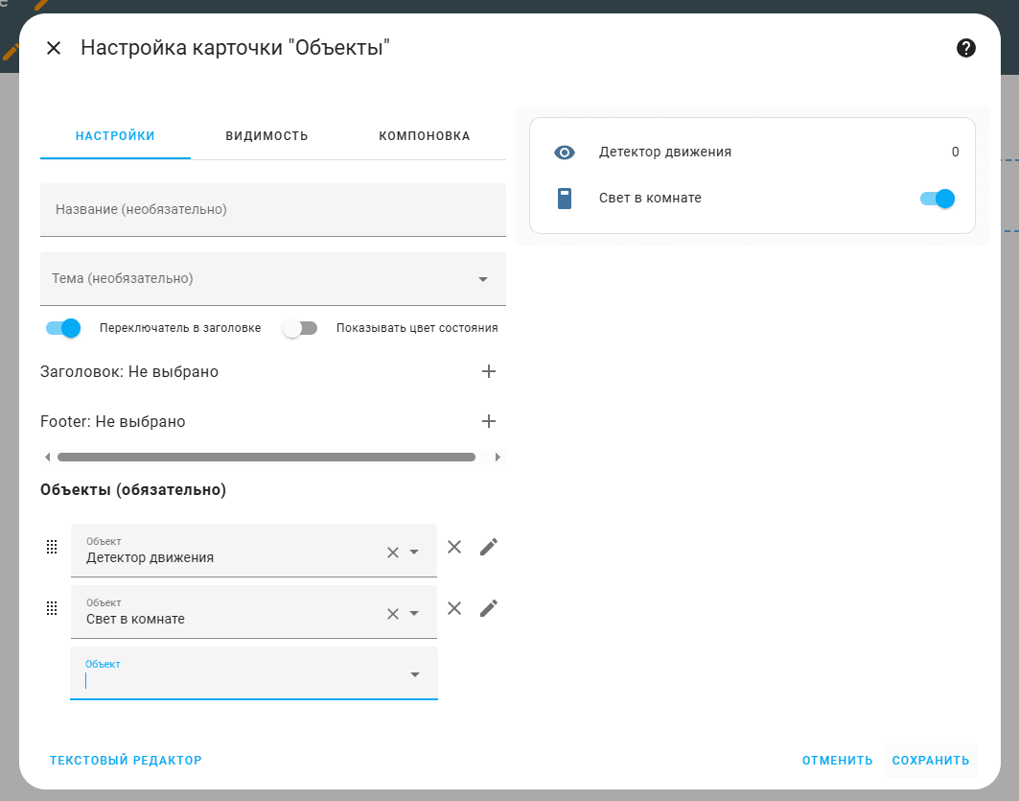Disable Переключатель в заголовке toggle
The height and width of the screenshot is (801, 1019).
click(x=63, y=328)
